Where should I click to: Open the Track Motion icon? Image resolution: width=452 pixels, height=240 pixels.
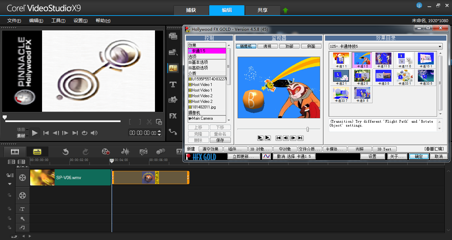[161, 151]
